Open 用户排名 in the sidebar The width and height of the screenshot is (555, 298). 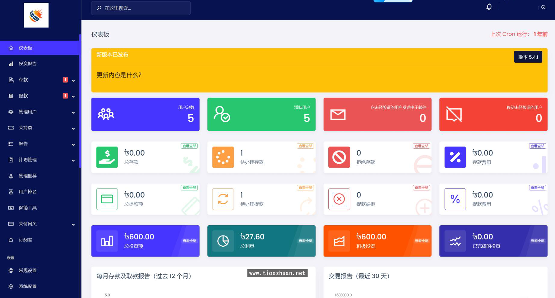point(39,192)
